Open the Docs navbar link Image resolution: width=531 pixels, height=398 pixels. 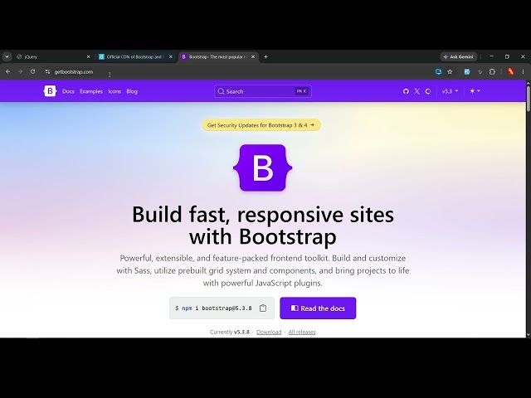pos(68,91)
